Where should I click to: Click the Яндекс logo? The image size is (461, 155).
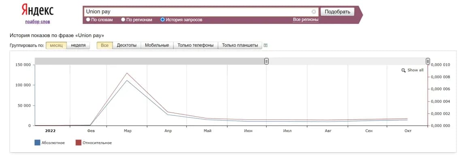37,10
